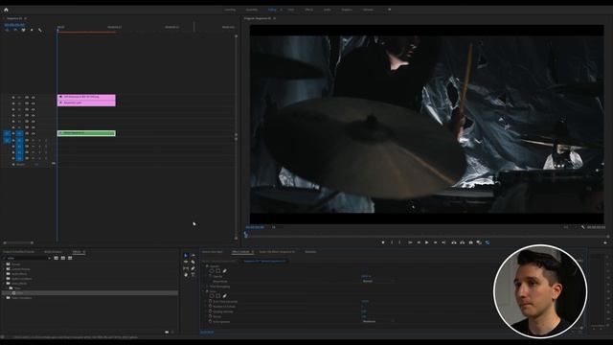Viewport: 613px width, 345px height.
Task: Create ellipse mask under Echo effect
Action: pos(212,296)
